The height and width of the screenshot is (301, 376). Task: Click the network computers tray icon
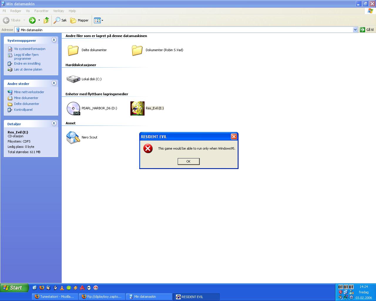[x=346, y=292]
